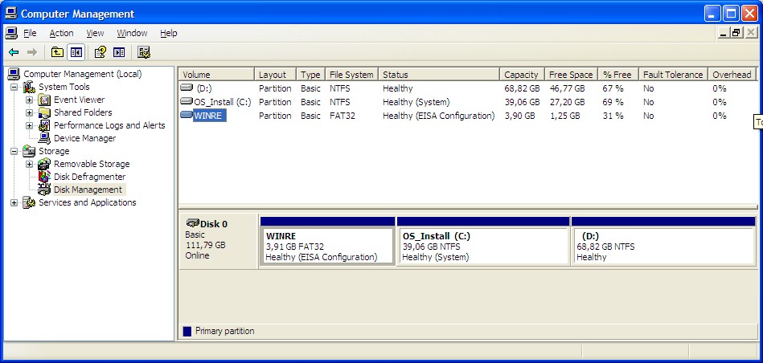
Task: Click the Removable Storage icon
Action: pyautogui.click(x=44, y=165)
